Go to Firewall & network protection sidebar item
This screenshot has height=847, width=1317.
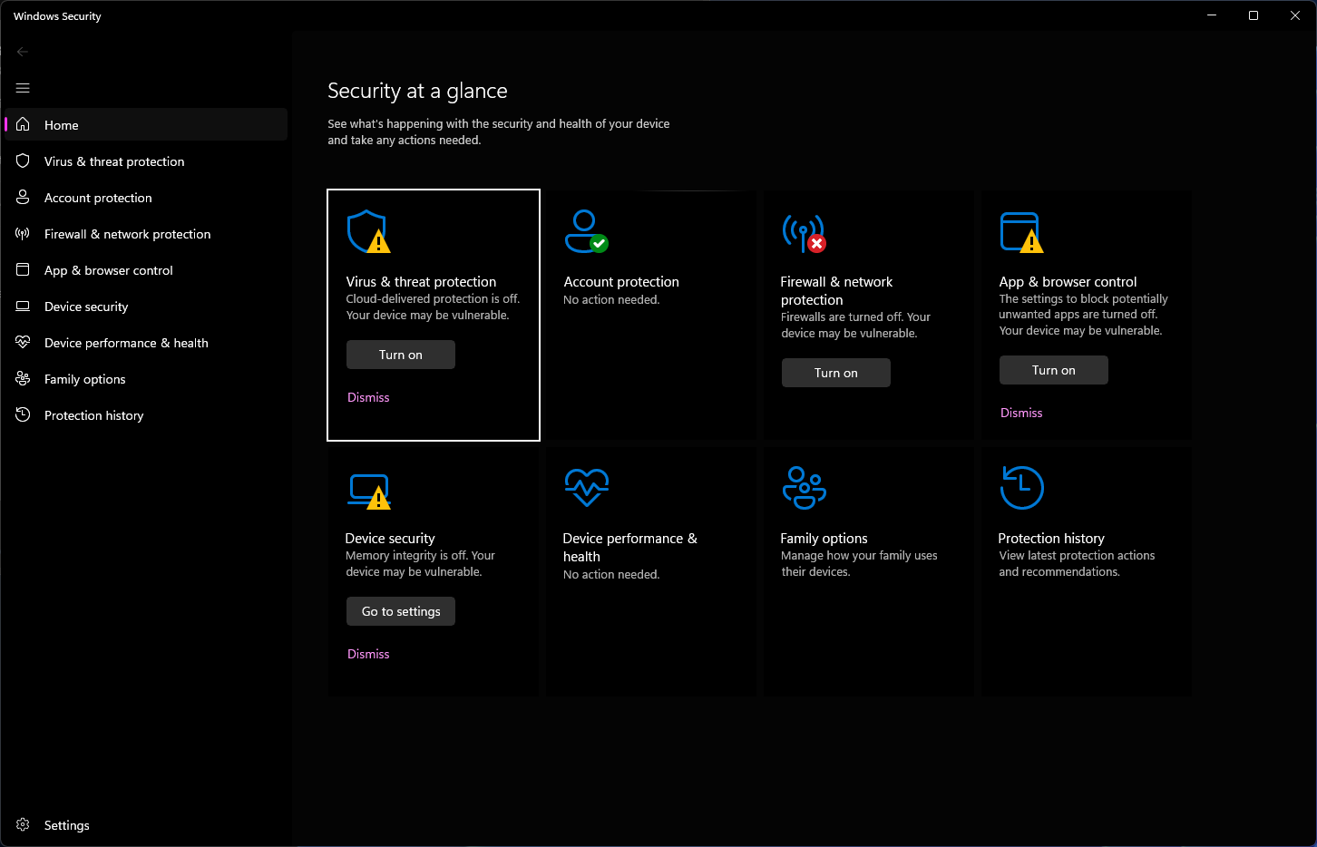(146, 233)
